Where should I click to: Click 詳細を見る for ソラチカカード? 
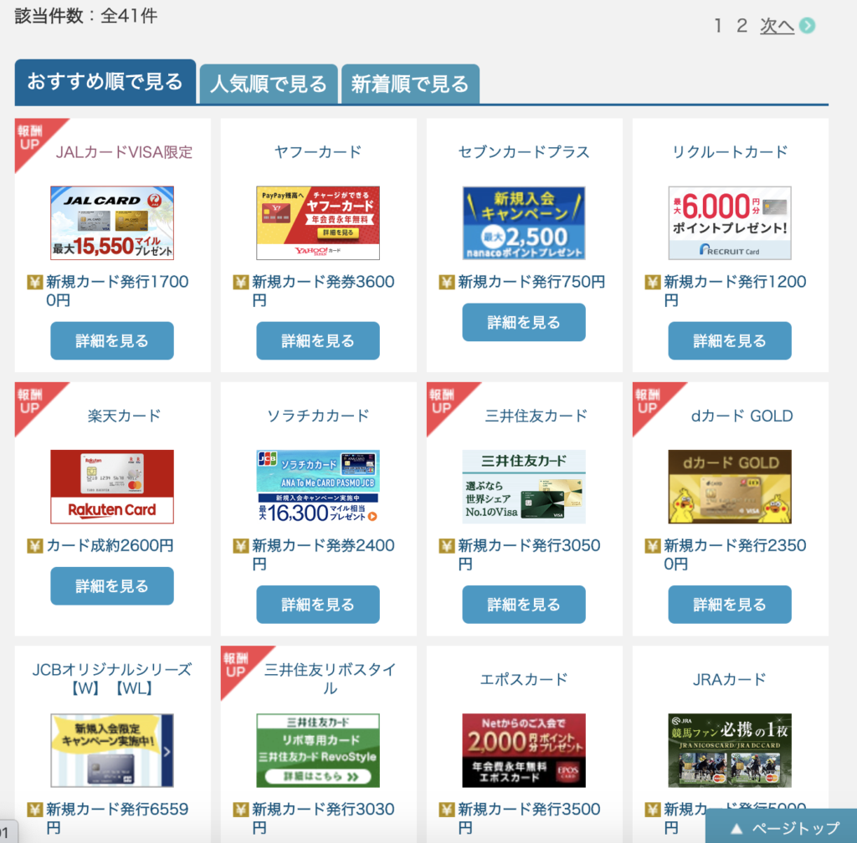pyautogui.click(x=318, y=605)
